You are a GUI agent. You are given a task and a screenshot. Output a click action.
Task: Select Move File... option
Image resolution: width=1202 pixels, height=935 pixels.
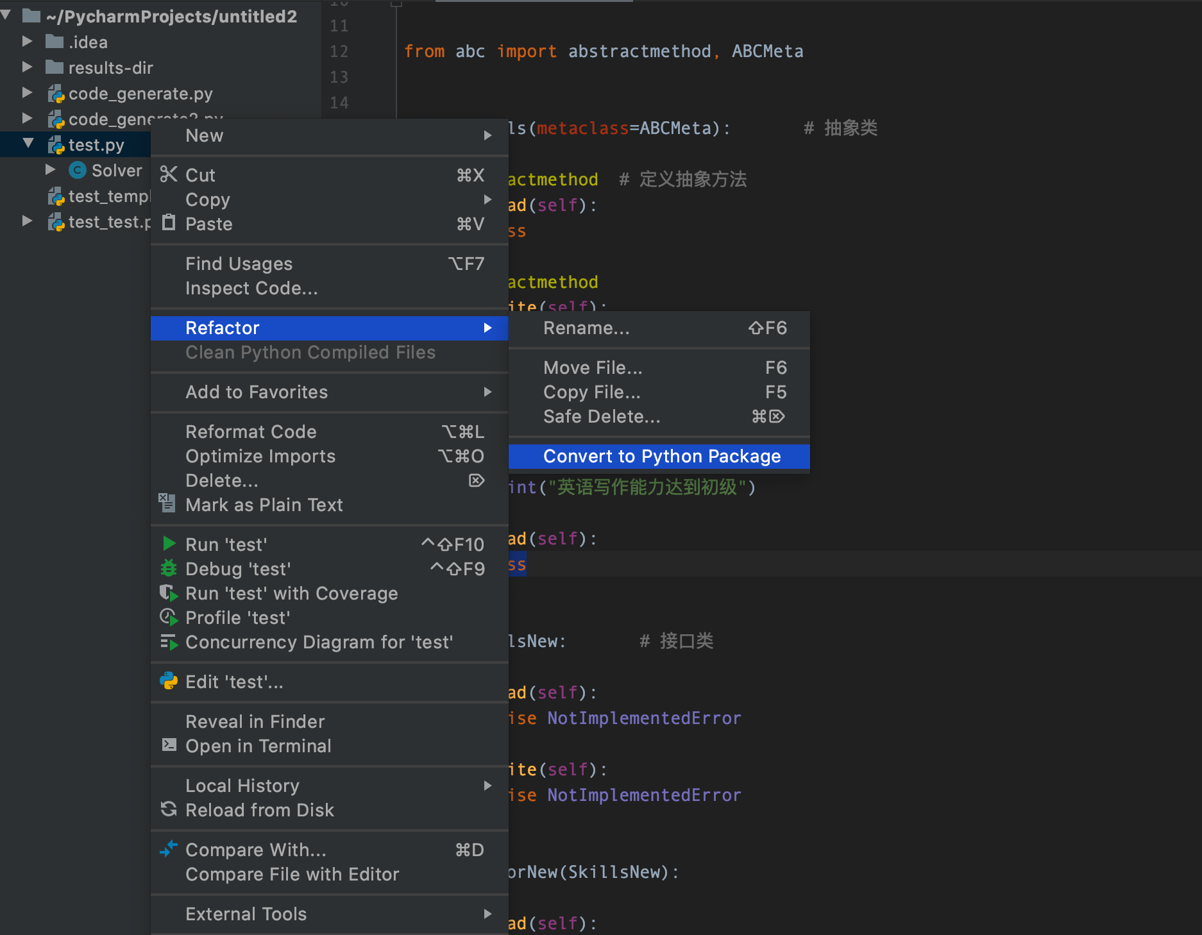(x=659, y=367)
